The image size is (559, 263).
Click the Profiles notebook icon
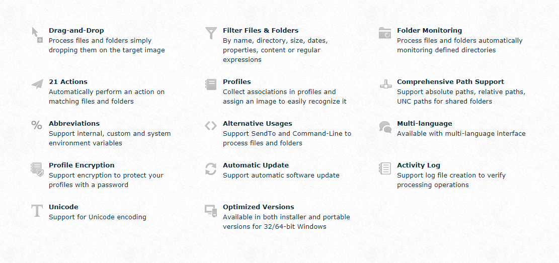coord(211,84)
